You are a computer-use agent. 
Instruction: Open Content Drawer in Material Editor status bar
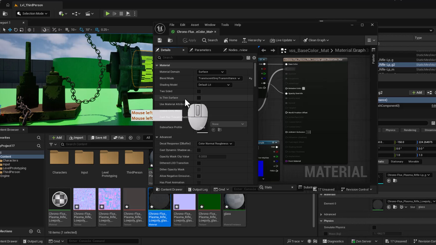coord(169,190)
